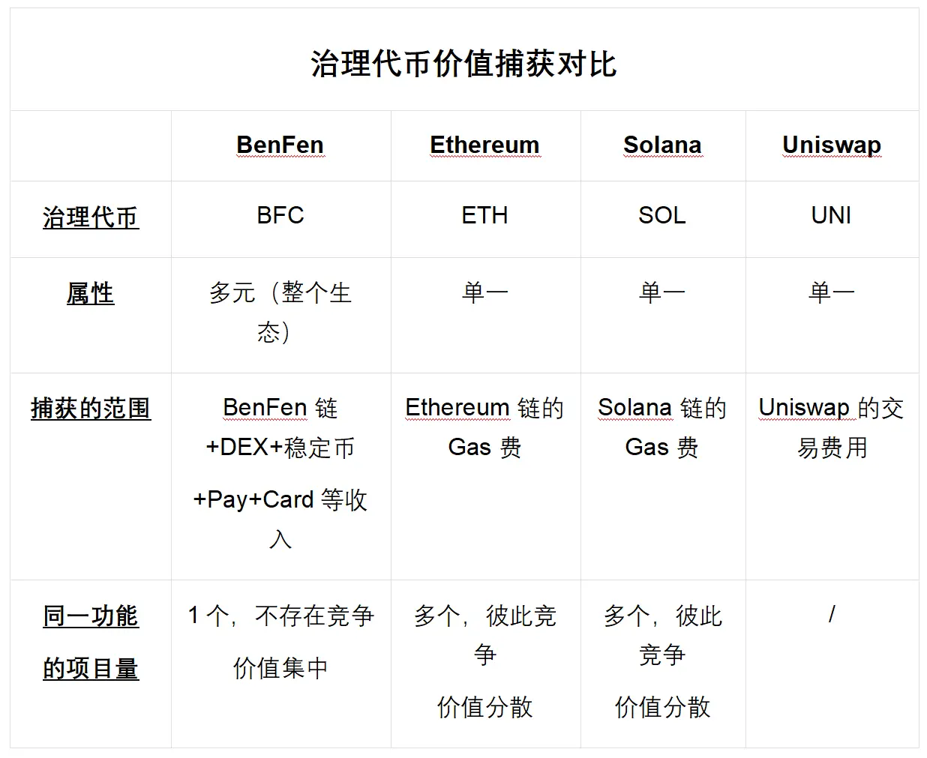
Task: Click the table title 治理代币价值捕获对比
Action: pos(463,64)
